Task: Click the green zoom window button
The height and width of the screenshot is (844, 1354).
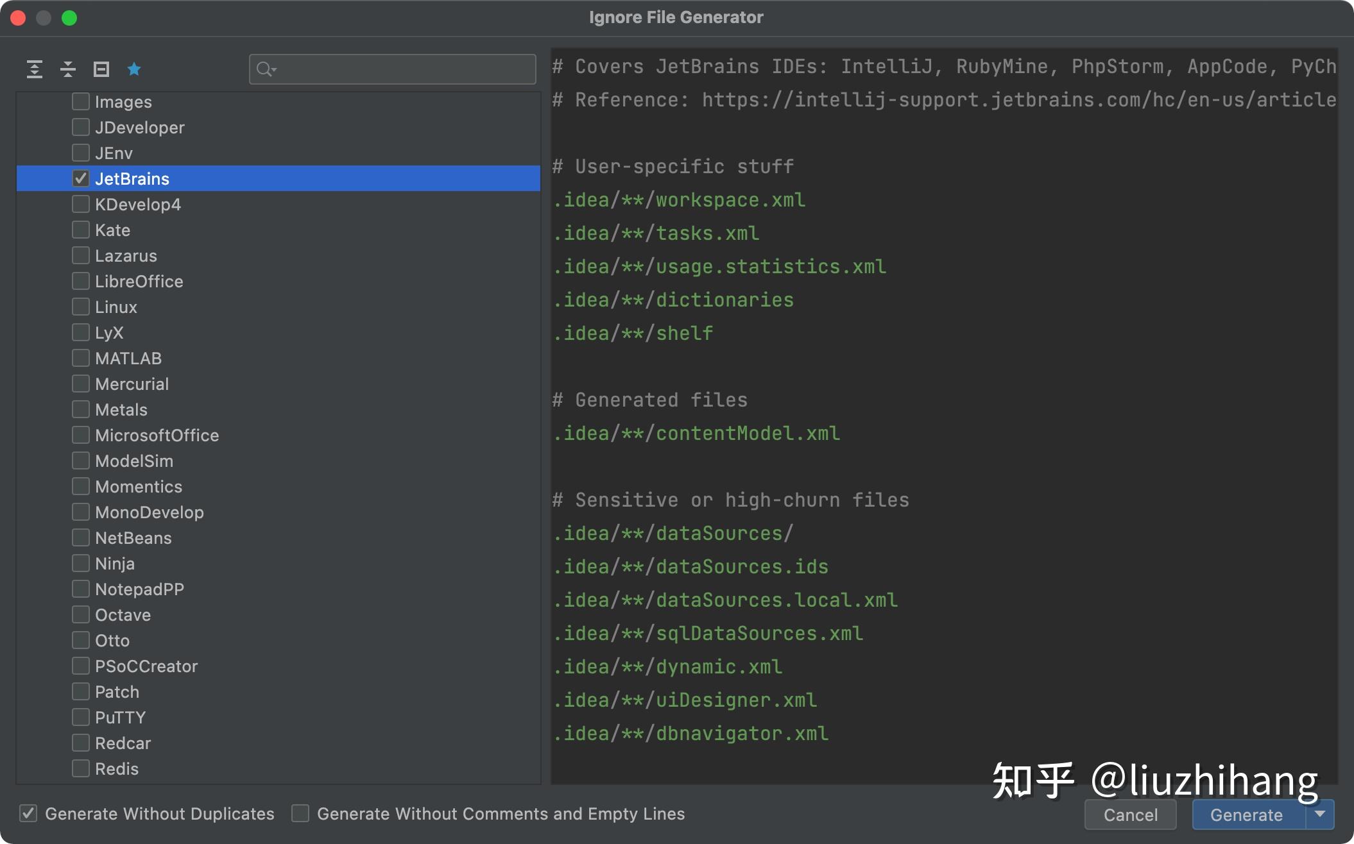Action: [69, 18]
